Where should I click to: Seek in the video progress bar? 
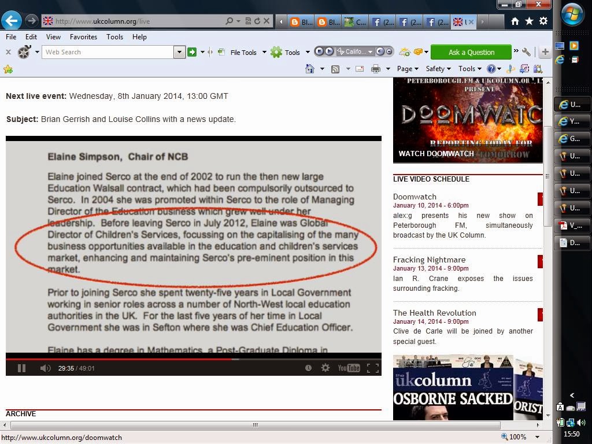[x=193, y=359]
